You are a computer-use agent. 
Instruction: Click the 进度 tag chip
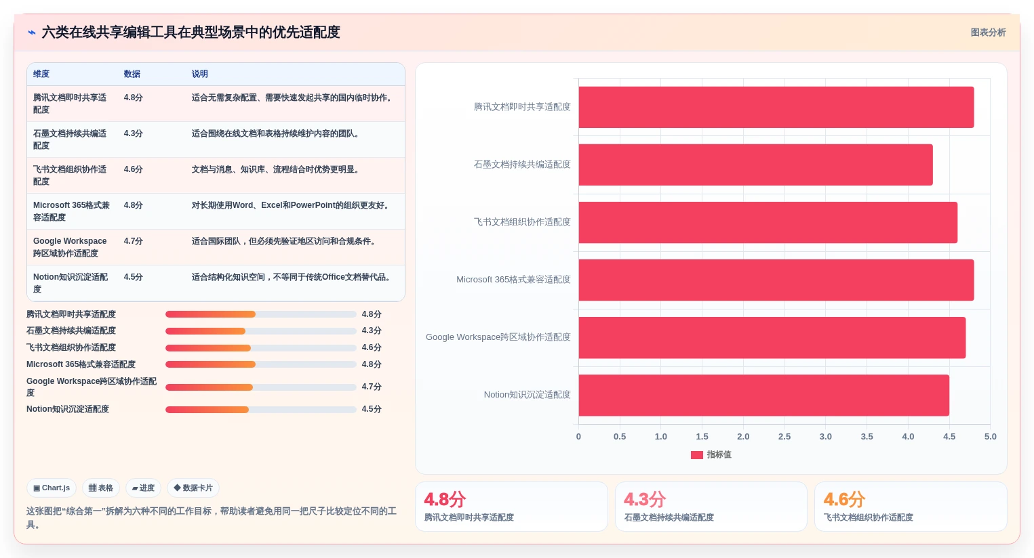[143, 488]
